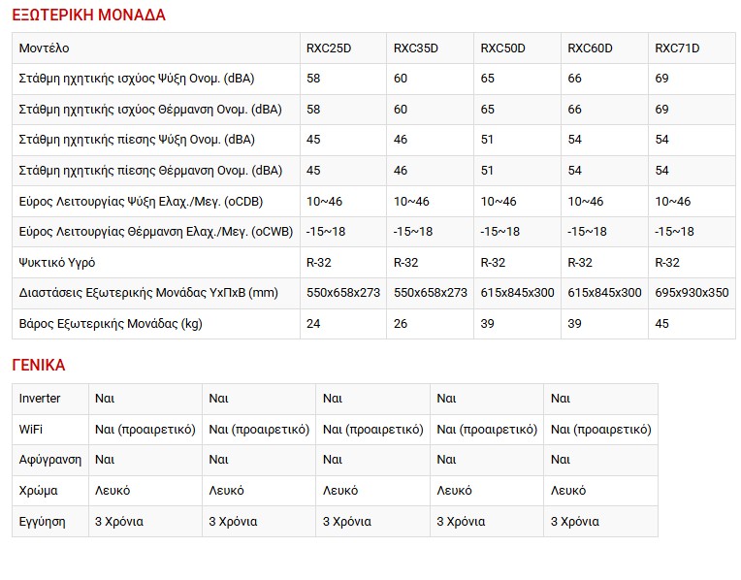
Task: Select the RXC35D model column header
Action: tap(415, 48)
